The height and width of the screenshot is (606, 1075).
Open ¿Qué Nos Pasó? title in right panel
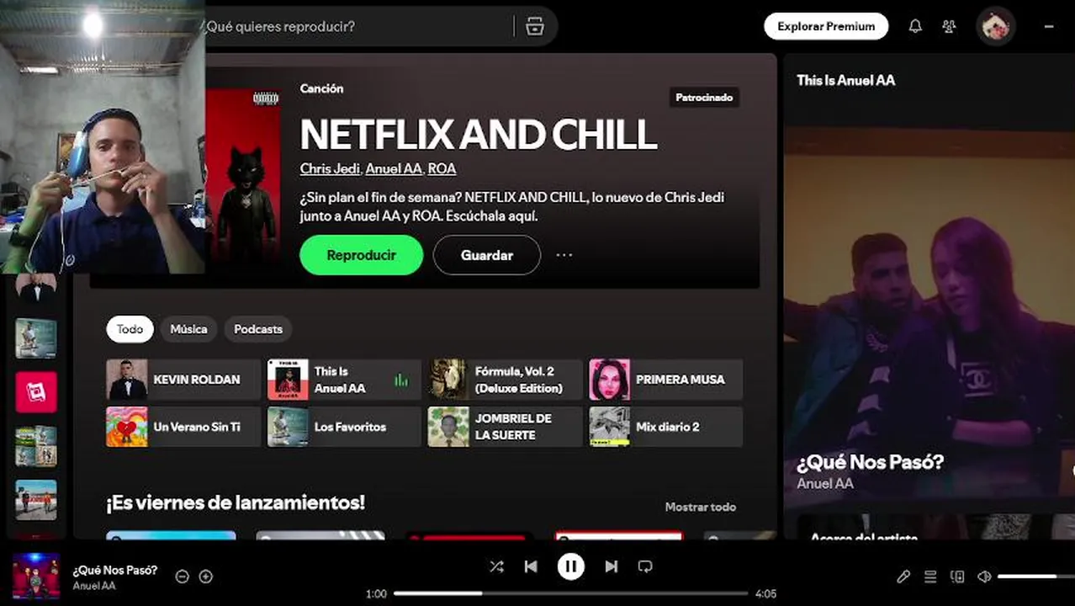coord(871,462)
